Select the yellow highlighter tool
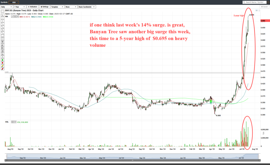The width and height of the screenshot is (270, 165). pos(2,66)
